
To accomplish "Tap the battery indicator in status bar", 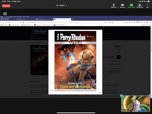I will coord(149,1).
